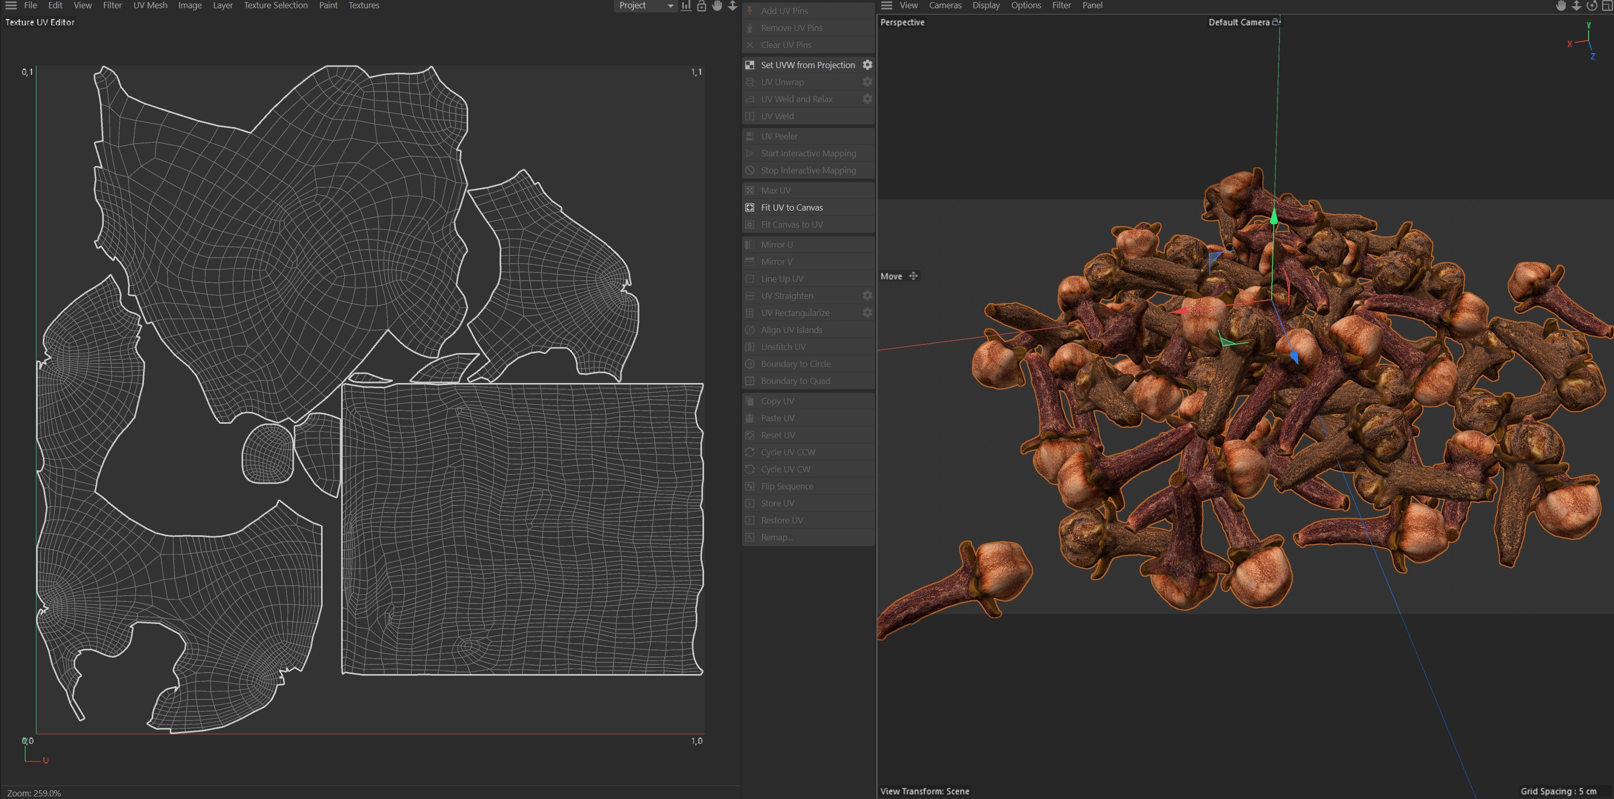Viewport: 1614px width, 799px height.
Task: Click the orbit rotate camera icon in viewport
Action: (1591, 6)
